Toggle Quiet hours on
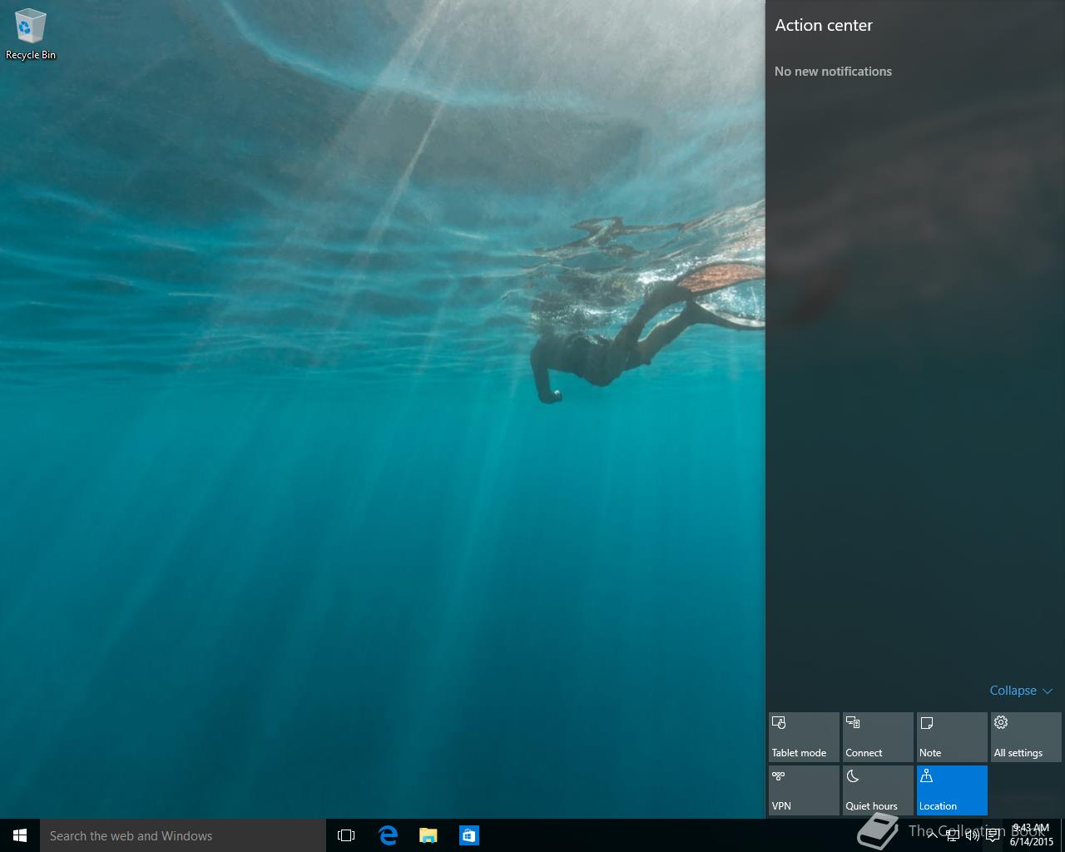1065x852 pixels. pos(878,790)
